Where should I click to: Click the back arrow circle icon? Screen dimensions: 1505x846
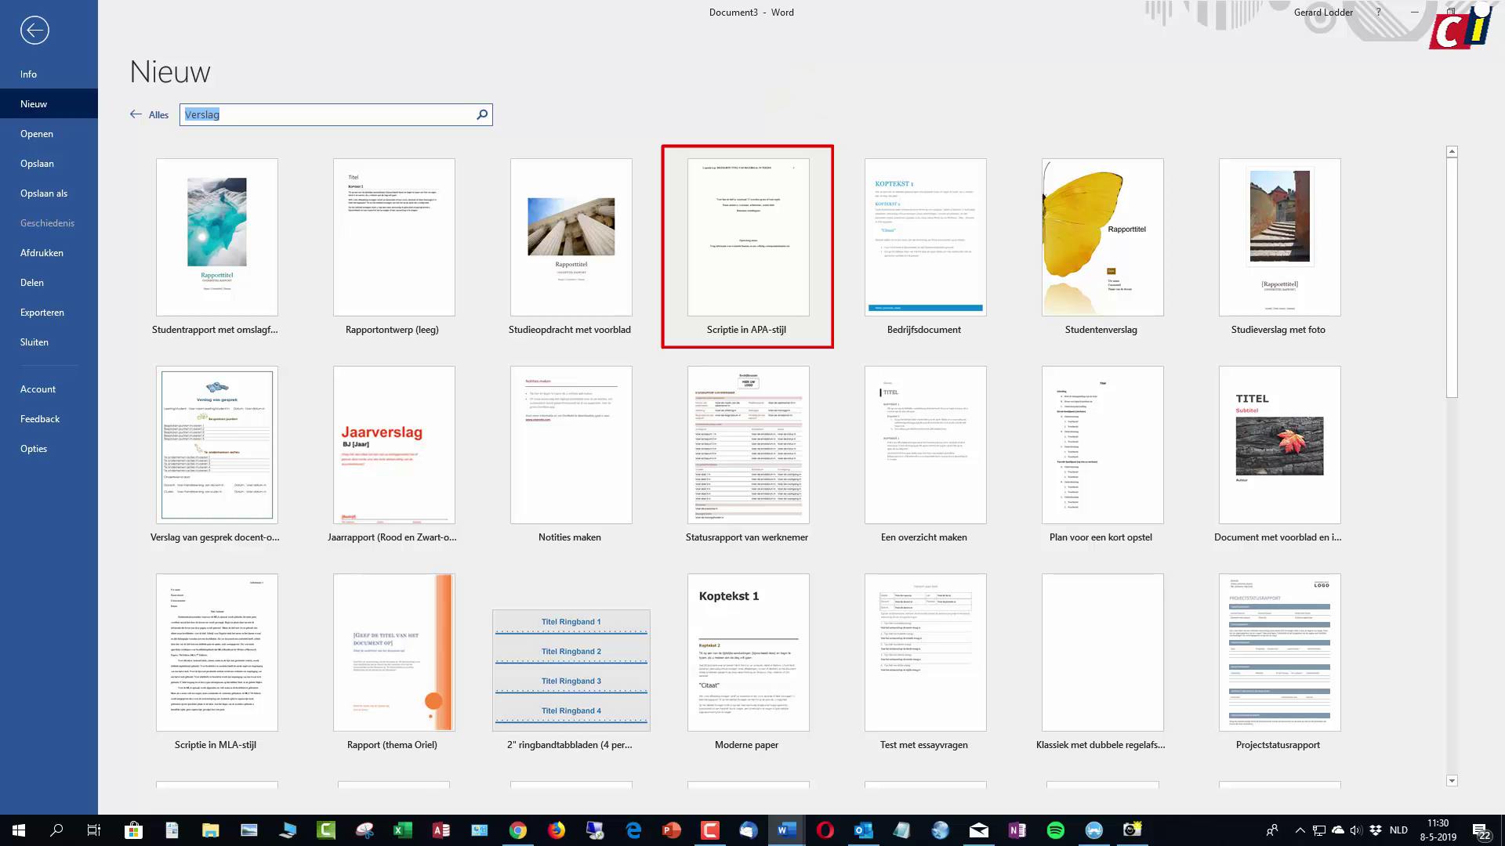(x=34, y=31)
